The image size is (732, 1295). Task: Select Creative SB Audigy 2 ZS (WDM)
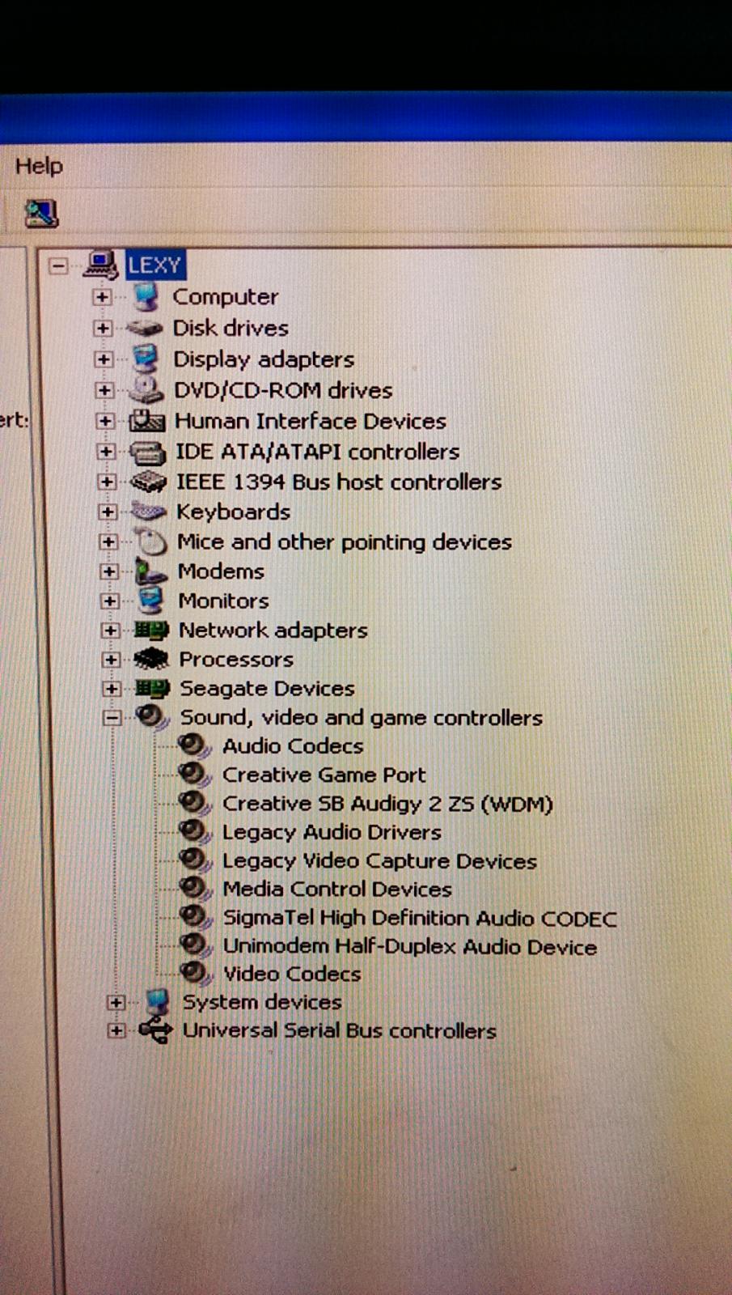[x=387, y=804]
